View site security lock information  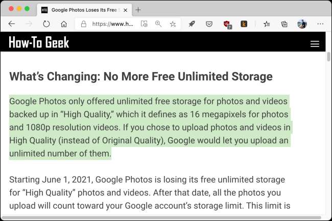click(x=84, y=24)
